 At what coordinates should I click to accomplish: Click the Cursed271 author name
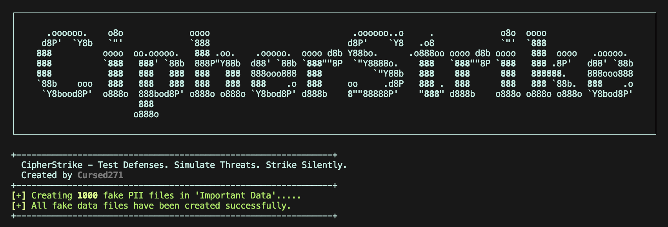pos(100,175)
